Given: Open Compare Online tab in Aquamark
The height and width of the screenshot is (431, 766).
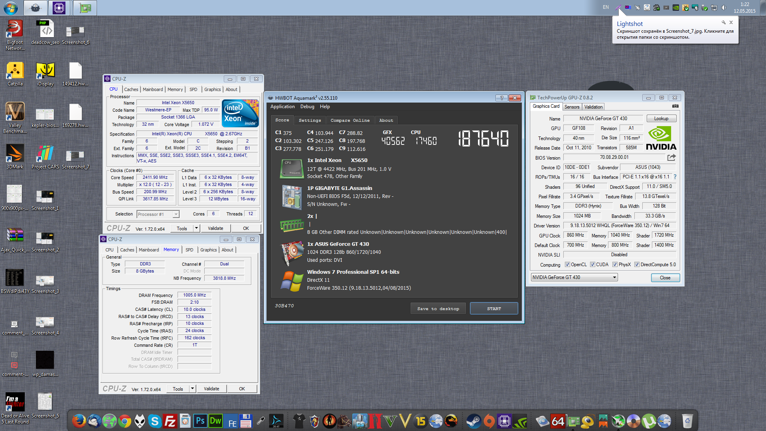Looking at the screenshot, I should click(350, 120).
